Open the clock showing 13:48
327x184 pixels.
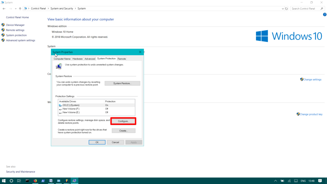[x=311, y=181]
